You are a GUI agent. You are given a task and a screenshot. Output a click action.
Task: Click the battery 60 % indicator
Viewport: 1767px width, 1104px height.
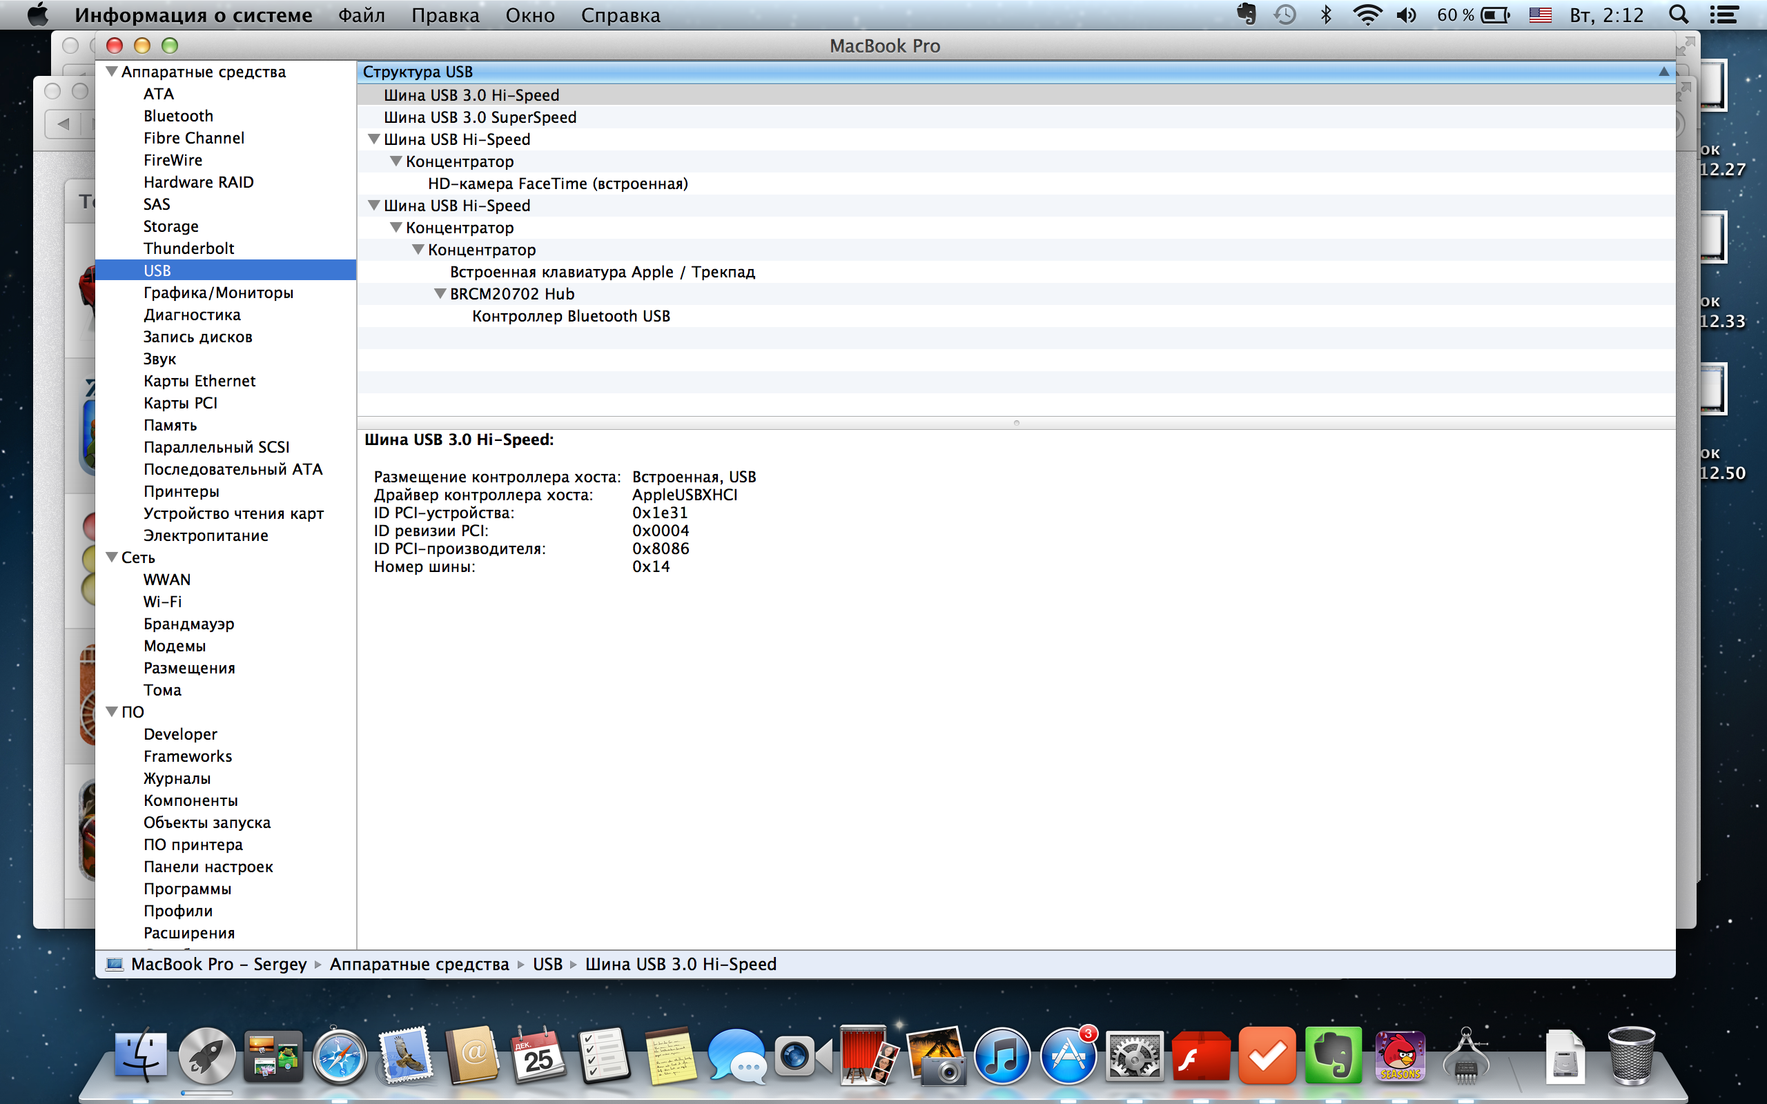[x=1473, y=14]
